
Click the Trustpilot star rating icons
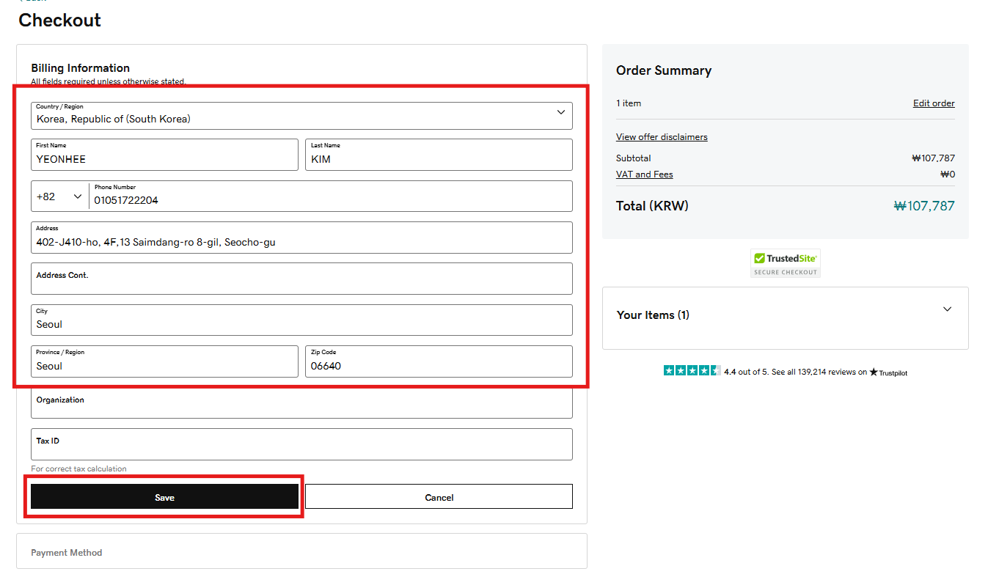[692, 371]
